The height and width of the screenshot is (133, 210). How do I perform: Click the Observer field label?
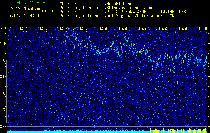click(x=69, y=4)
